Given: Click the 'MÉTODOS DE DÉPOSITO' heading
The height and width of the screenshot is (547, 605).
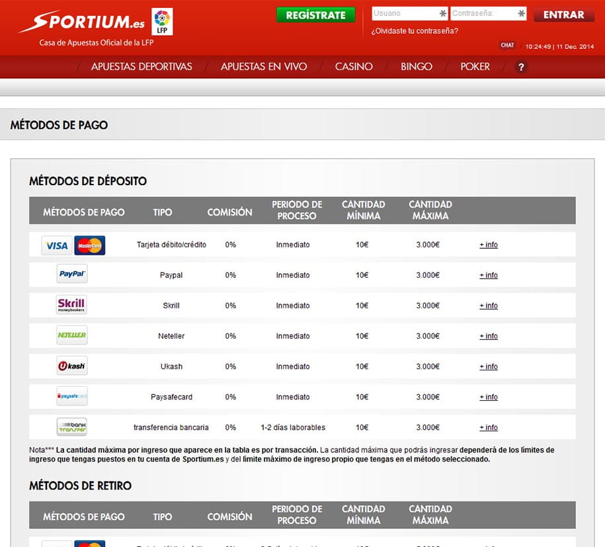Looking at the screenshot, I should point(88,181).
